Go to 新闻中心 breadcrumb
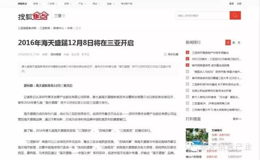 tap(58, 28)
